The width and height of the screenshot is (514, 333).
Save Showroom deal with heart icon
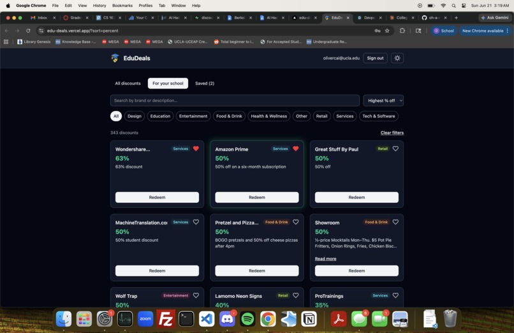click(x=395, y=222)
